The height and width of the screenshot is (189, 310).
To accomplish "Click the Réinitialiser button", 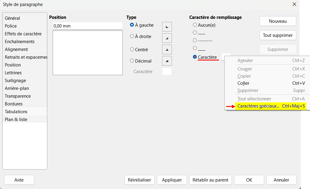I will point(139,180).
